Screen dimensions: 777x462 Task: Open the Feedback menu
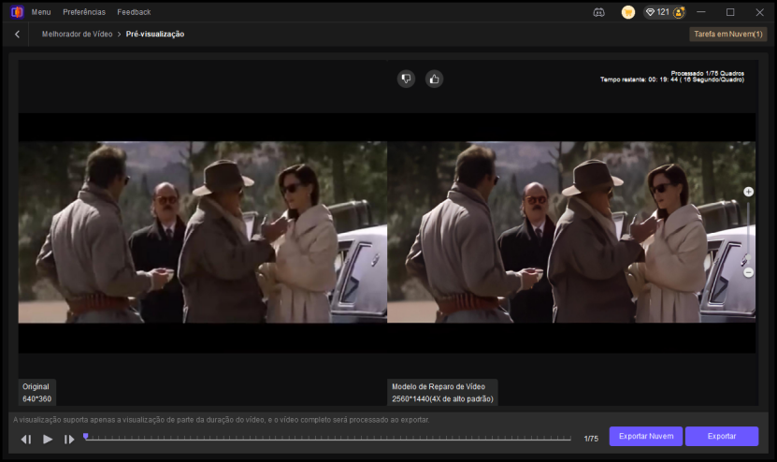click(x=134, y=12)
